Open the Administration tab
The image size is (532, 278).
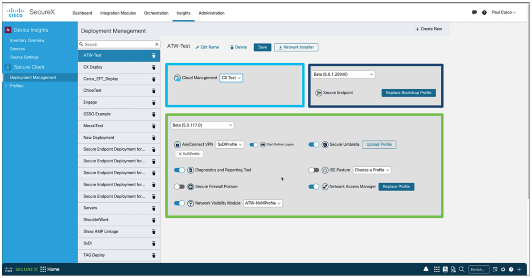pos(212,13)
